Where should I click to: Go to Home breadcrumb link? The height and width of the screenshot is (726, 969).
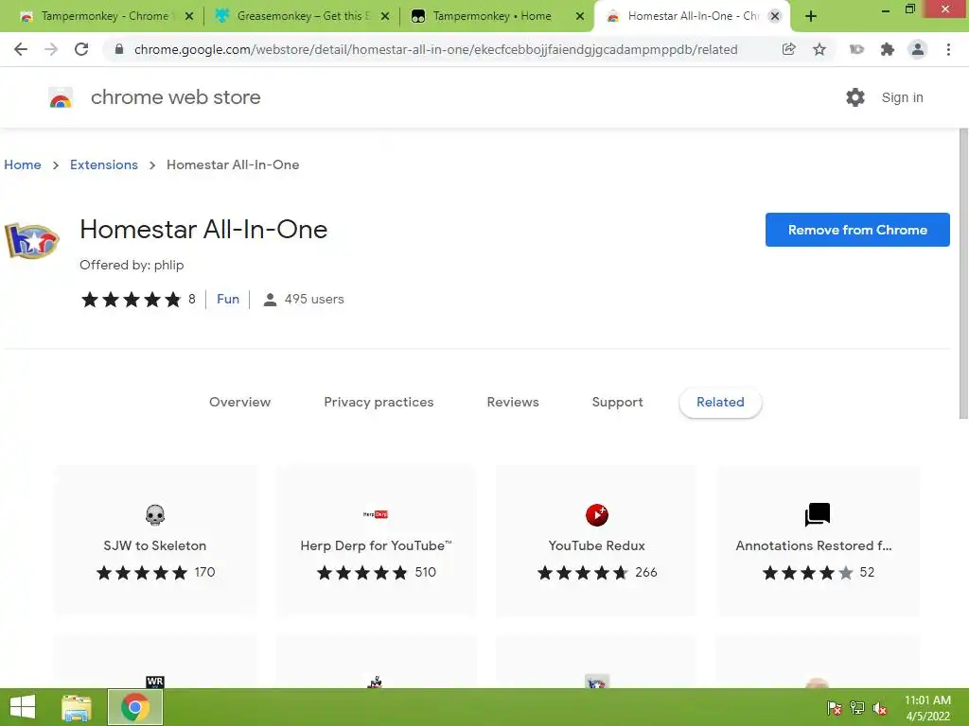click(23, 164)
